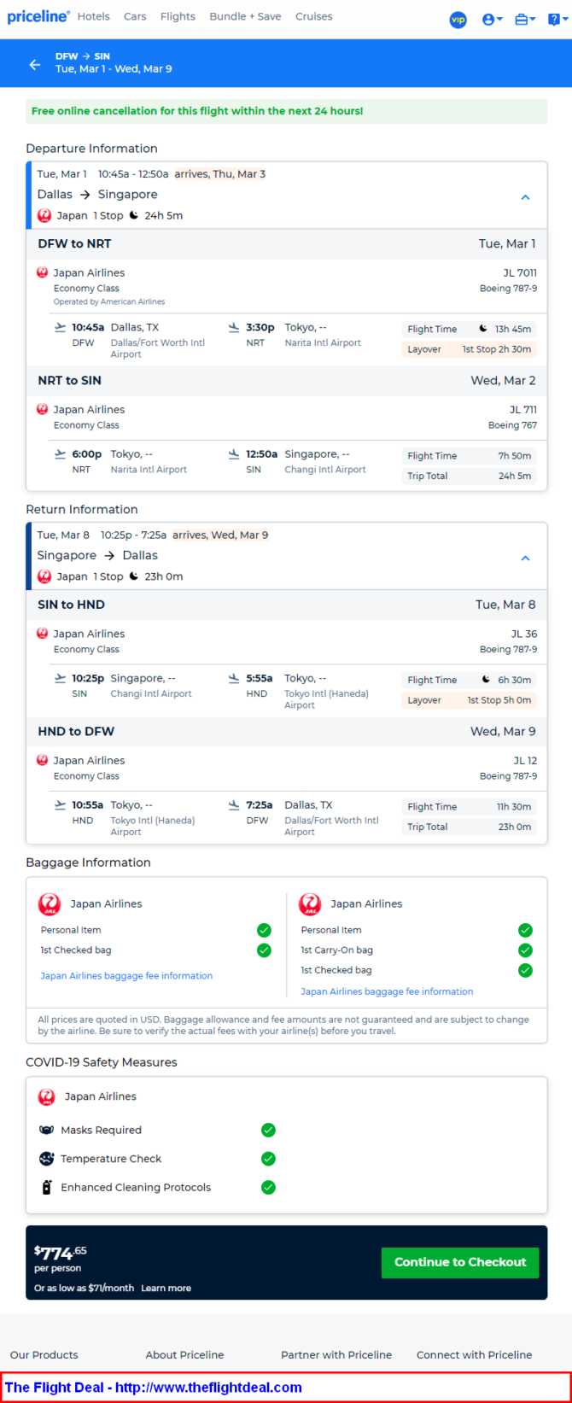This screenshot has height=1403, width=572.
Task: Click the Enhanced Cleaning Protocols icon
Action: point(46,1187)
